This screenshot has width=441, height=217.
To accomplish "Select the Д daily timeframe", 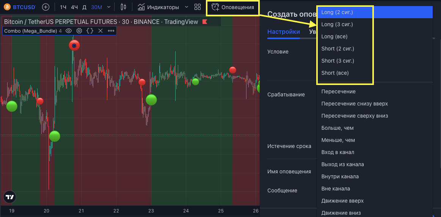I will 84,7.
